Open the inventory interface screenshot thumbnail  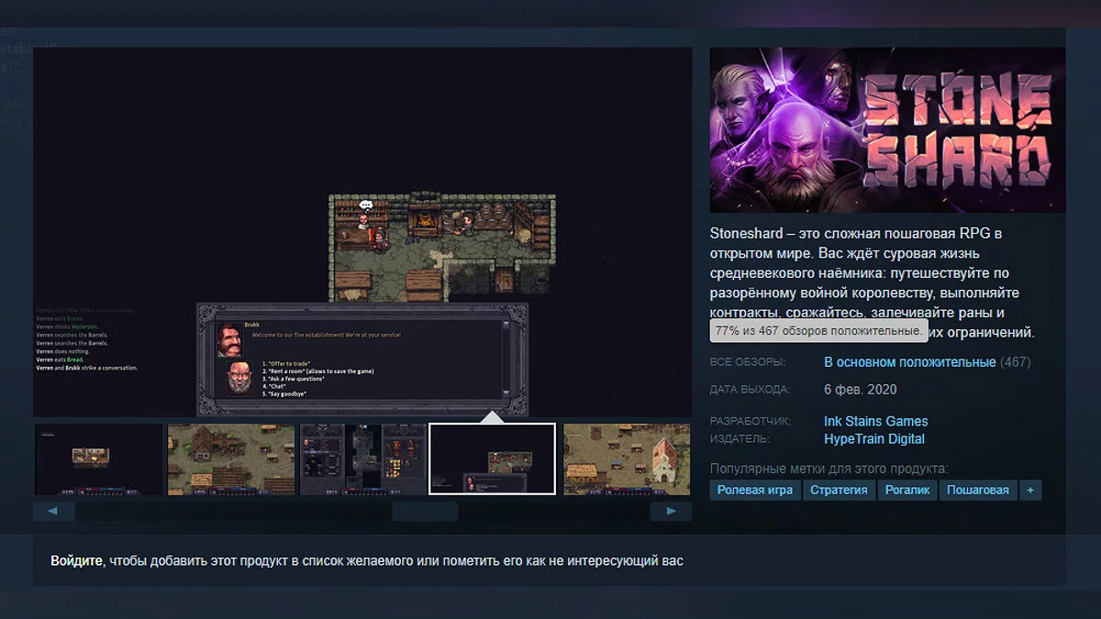pyautogui.click(x=363, y=459)
